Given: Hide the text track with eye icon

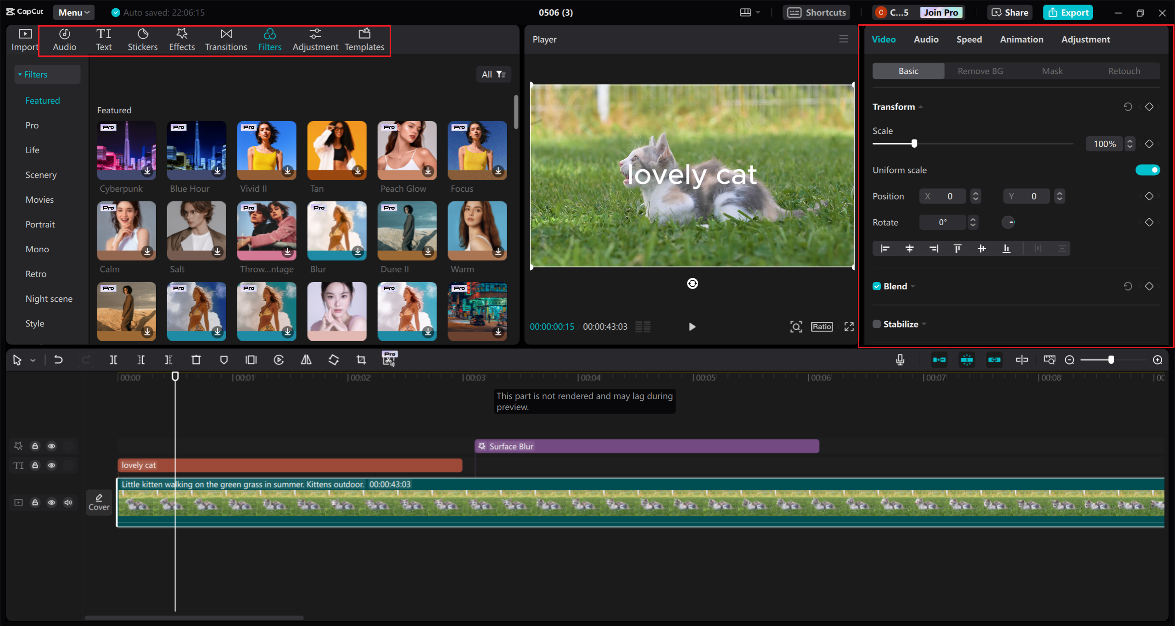Looking at the screenshot, I should [51, 465].
